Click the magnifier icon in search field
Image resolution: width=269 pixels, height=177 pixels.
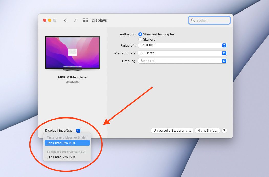pos(193,20)
